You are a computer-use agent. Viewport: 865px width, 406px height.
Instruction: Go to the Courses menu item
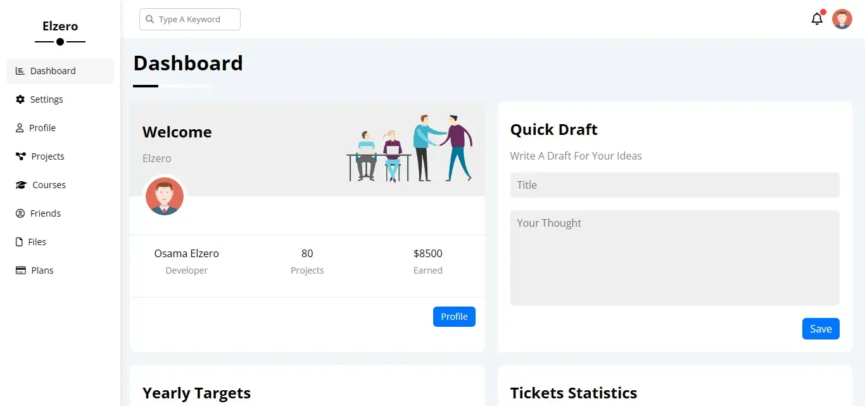pyautogui.click(x=49, y=185)
